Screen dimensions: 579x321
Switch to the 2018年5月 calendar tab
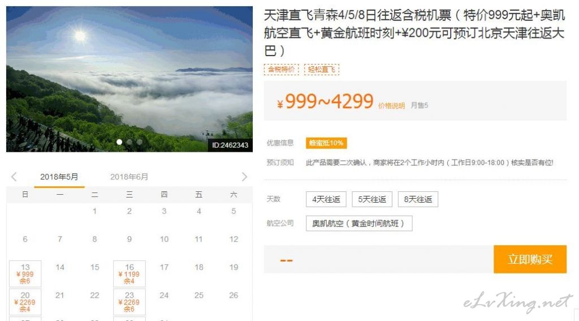(59, 177)
